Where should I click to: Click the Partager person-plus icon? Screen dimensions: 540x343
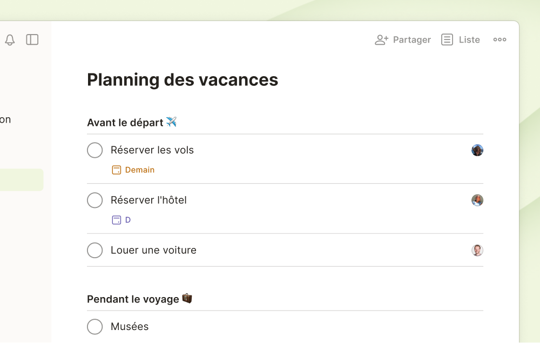coord(382,39)
